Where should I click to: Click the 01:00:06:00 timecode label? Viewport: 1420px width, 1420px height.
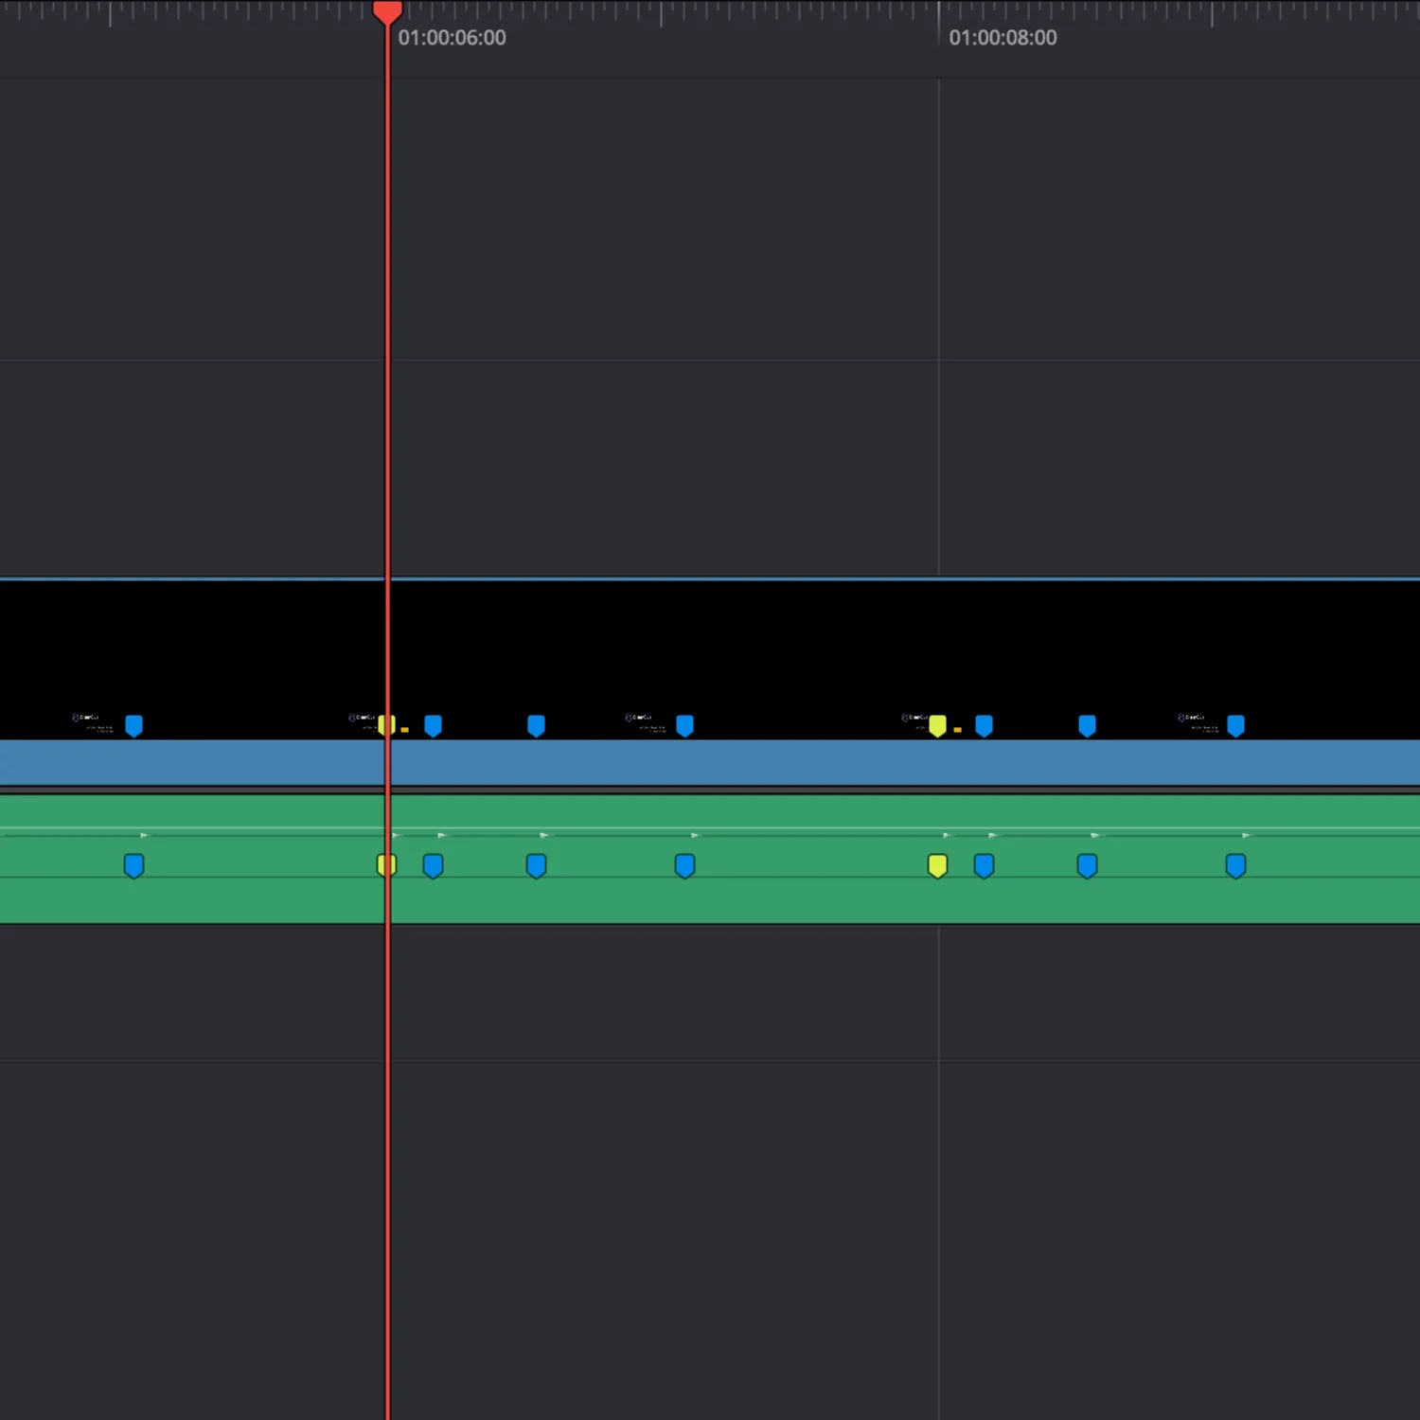[x=453, y=37]
